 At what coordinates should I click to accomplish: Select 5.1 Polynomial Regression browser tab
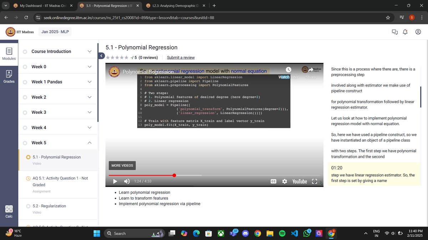(x=110, y=6)
